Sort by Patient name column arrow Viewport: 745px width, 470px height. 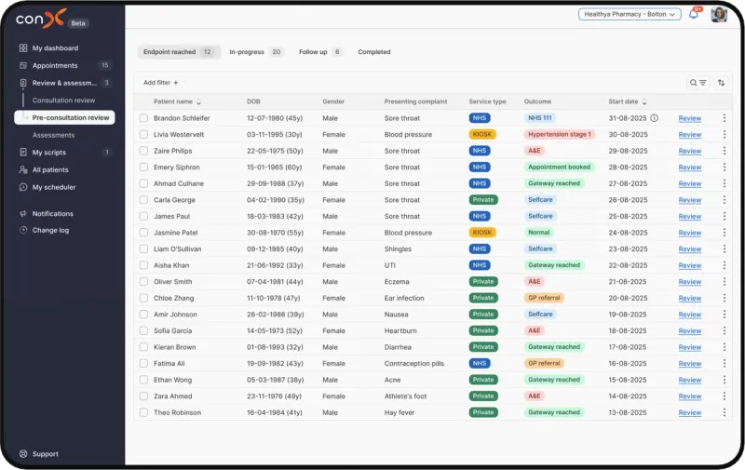click(x=198, y=101)
